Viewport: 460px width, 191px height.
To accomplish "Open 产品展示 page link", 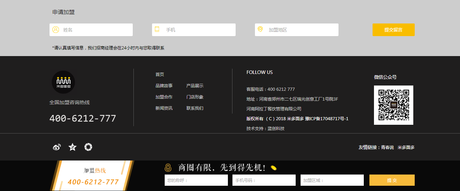I will pos(195,86).
